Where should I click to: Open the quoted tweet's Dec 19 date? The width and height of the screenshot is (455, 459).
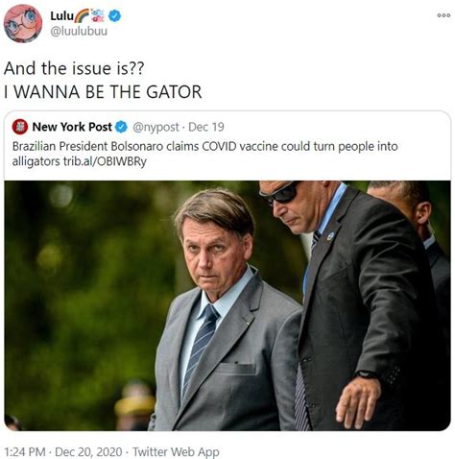click(206, 127)
